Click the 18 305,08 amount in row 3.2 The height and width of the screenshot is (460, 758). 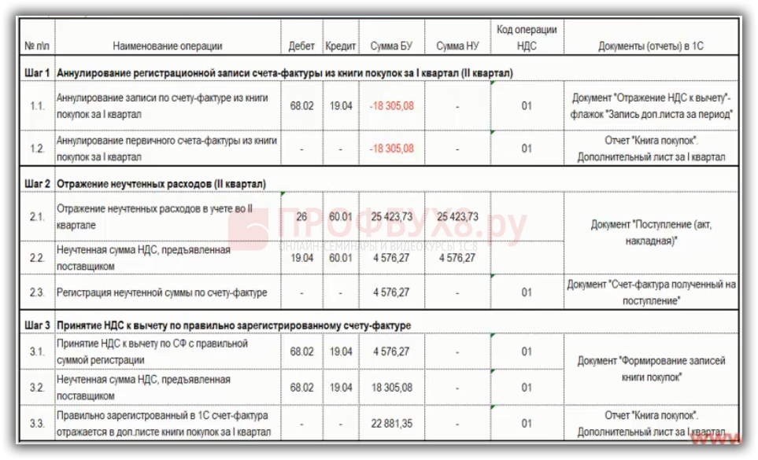(391, 388)
